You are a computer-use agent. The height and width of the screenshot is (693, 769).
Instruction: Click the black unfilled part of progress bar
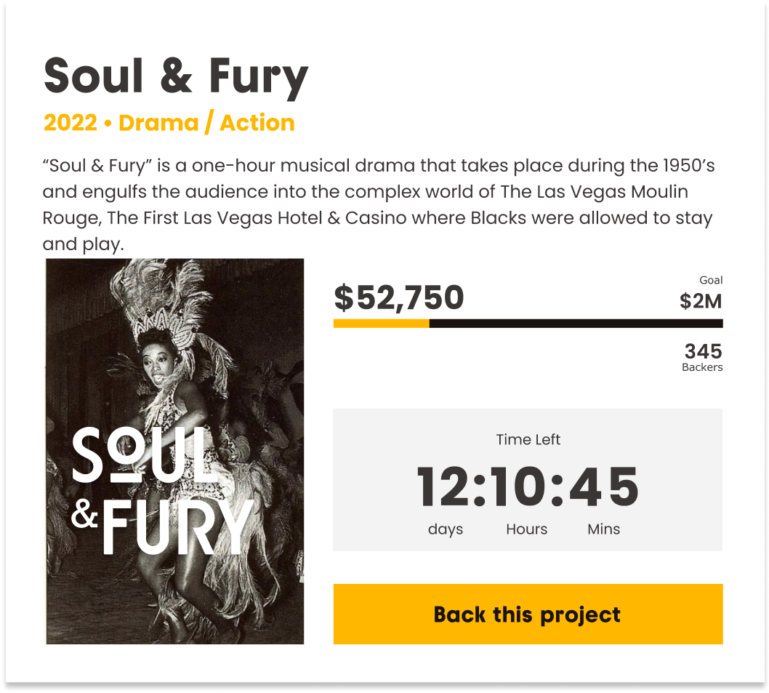coord(576,324)
